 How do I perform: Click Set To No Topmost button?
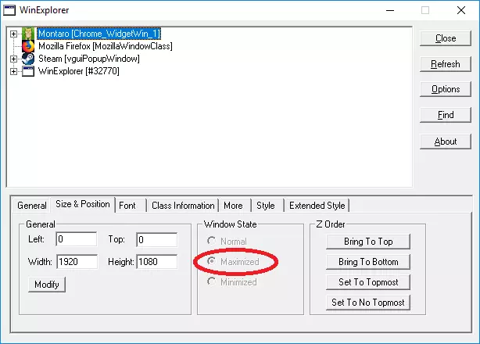tap(368, 303)
